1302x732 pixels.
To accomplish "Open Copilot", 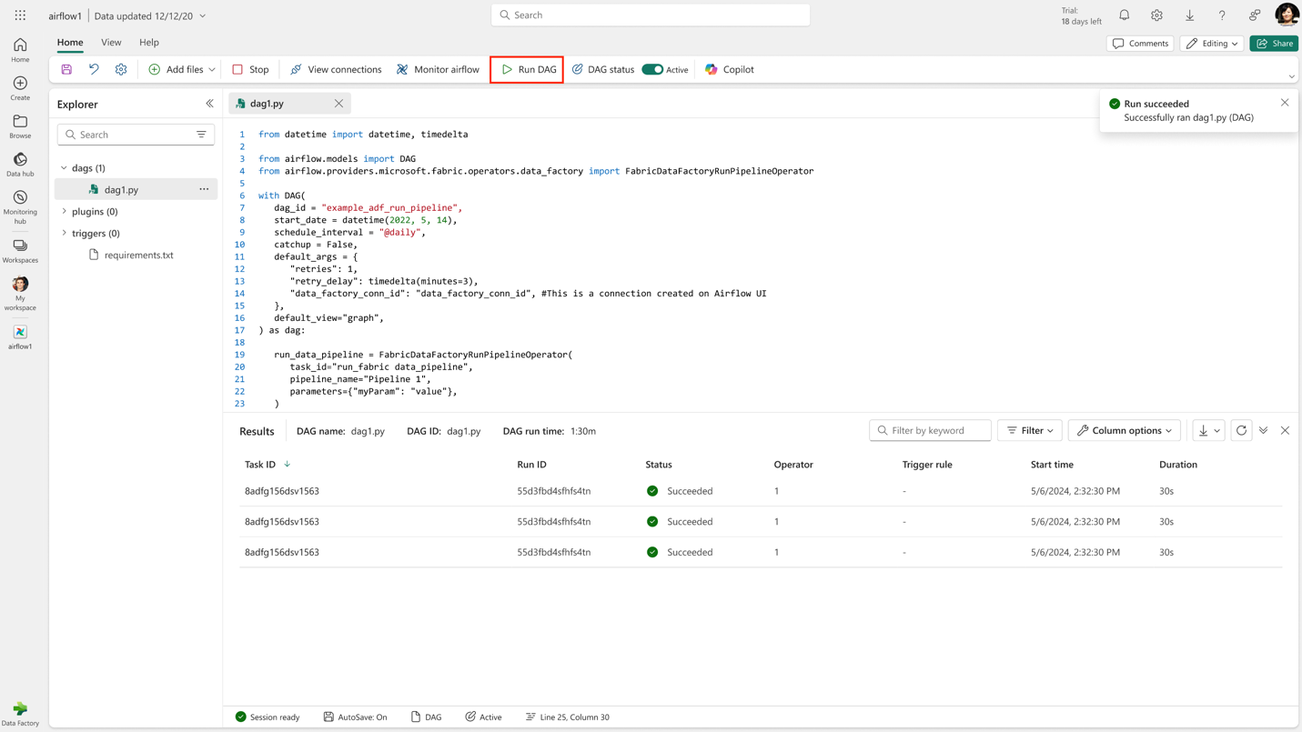I will point(729,69).
